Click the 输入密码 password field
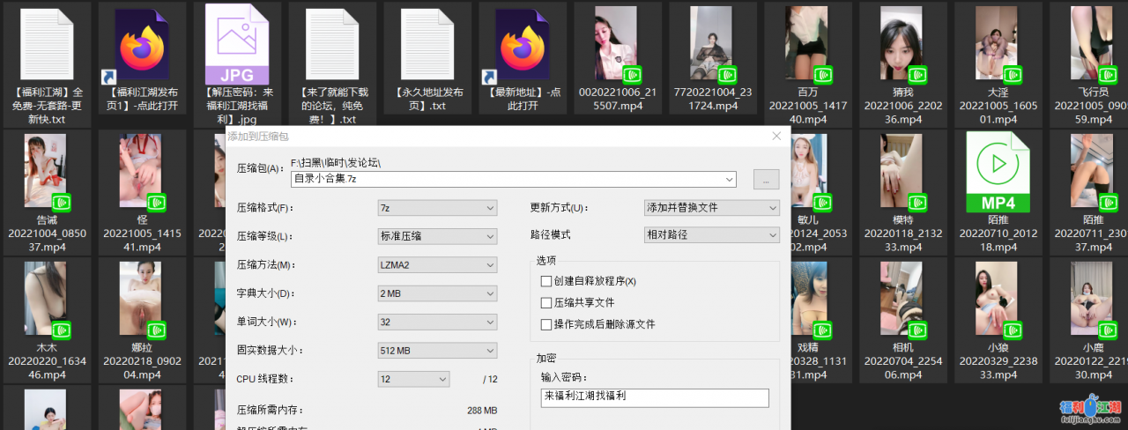This screenshot has width=1128, height=430. pyautogui.click(x=655, y=397)
